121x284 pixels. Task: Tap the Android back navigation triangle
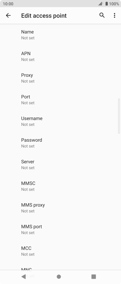(x=23, y=276)
